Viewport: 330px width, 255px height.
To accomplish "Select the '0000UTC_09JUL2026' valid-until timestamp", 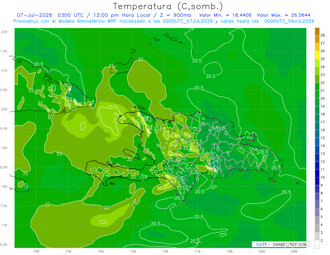I will point(289,21).
